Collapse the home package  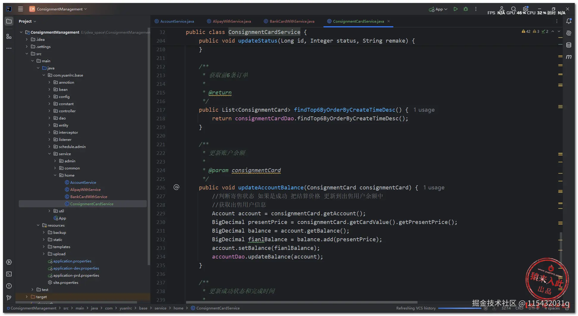[x=55, y=175]
